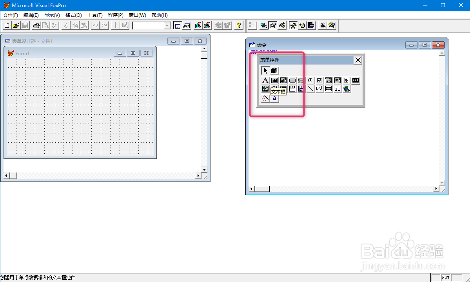
Task: Click the Save diskette icon
Action: tap(25, 26)
